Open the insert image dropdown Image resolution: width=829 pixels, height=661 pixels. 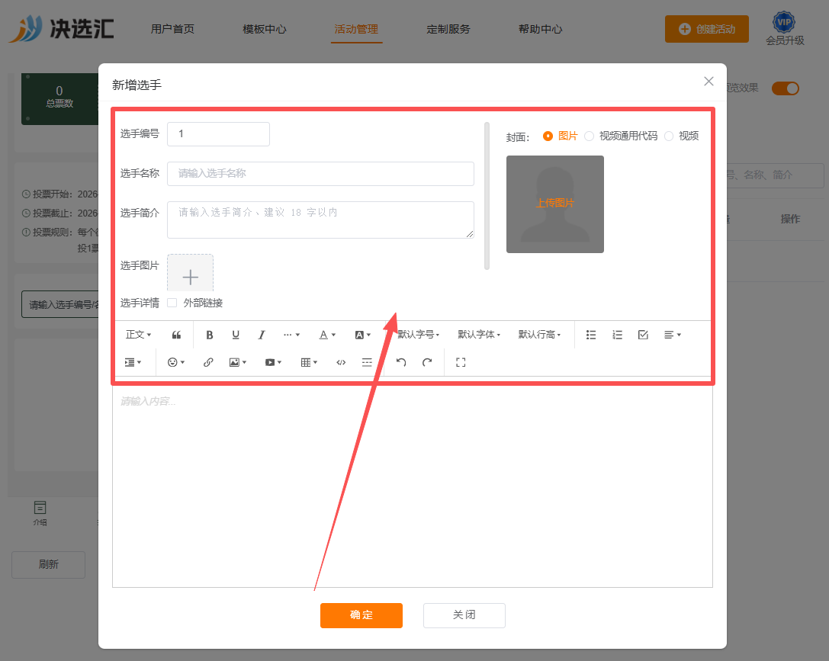238,362
